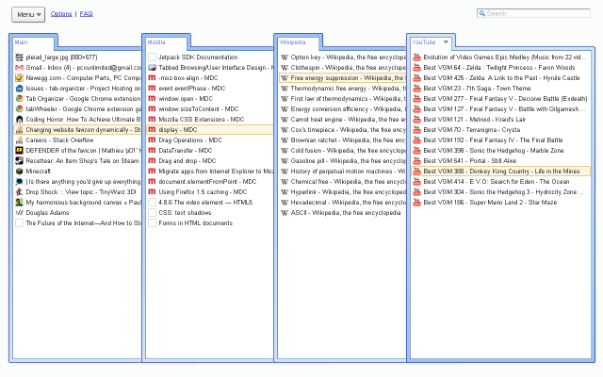603x377 pixels.
Task: Click the magnifier icon in Search box
Action: click(481, 13)
